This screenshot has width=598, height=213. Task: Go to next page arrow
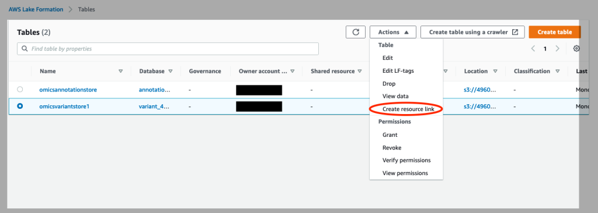pyautogui.click(x=557, y=49)
